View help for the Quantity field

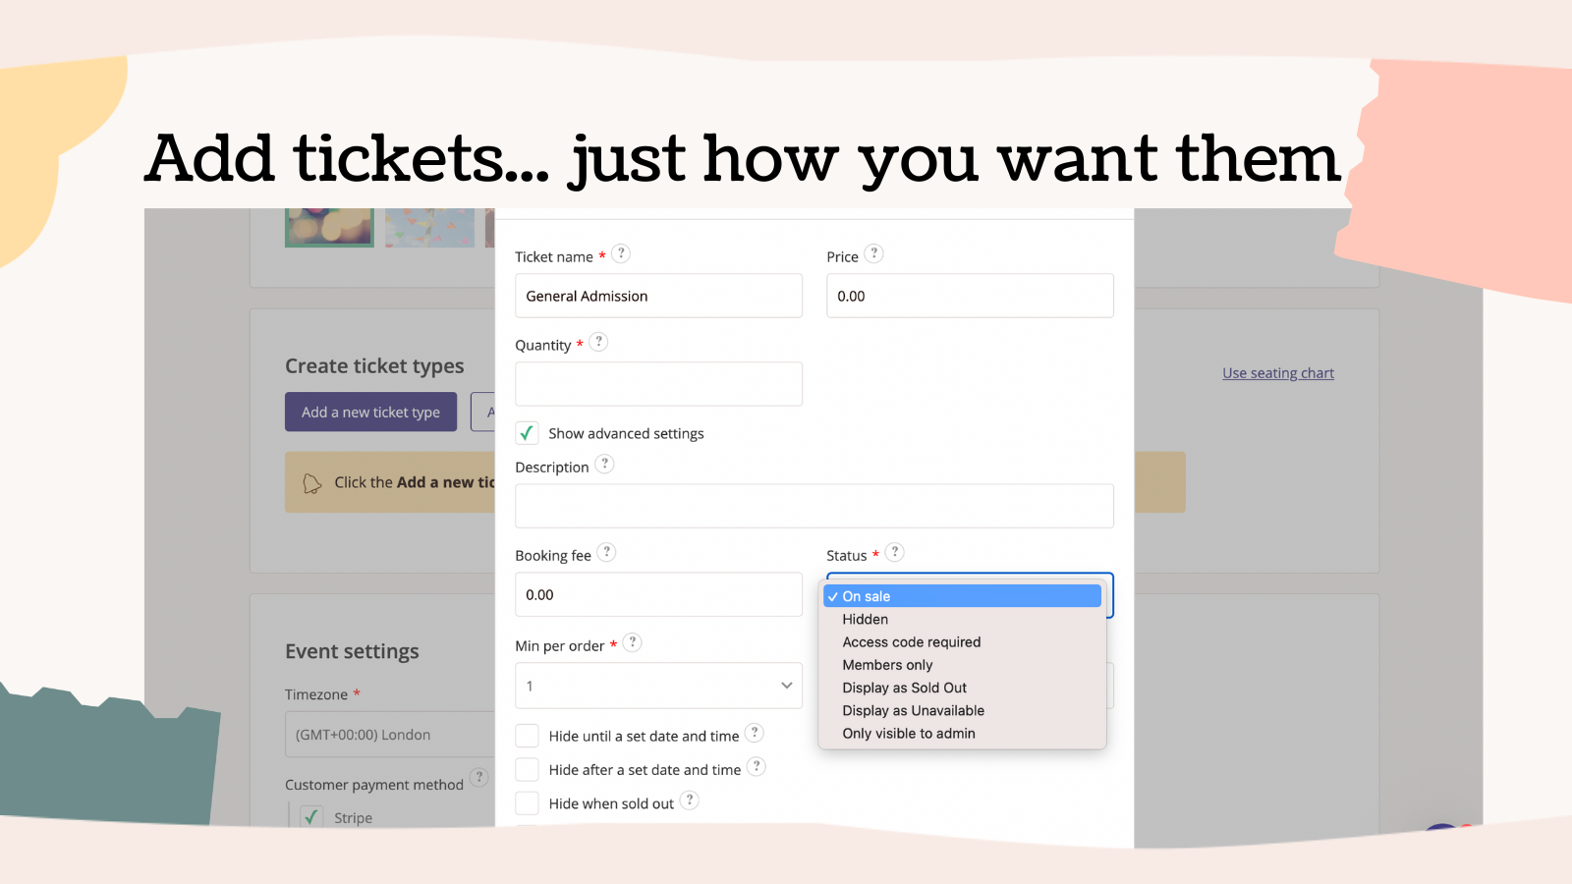(599, 342)
